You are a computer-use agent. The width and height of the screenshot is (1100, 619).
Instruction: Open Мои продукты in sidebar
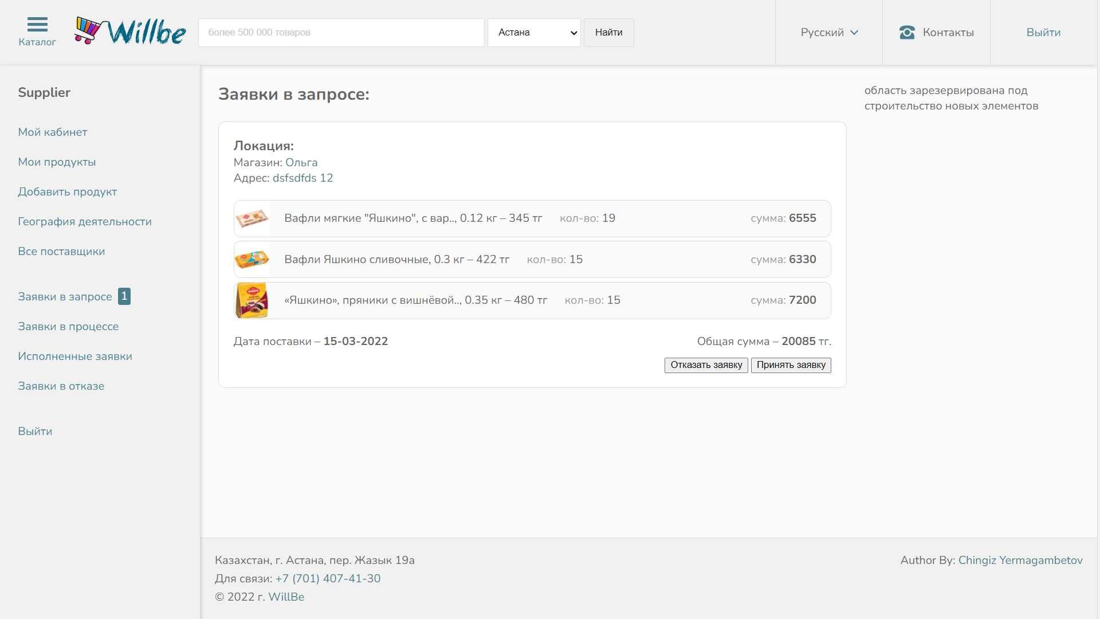tap(57, 162)
